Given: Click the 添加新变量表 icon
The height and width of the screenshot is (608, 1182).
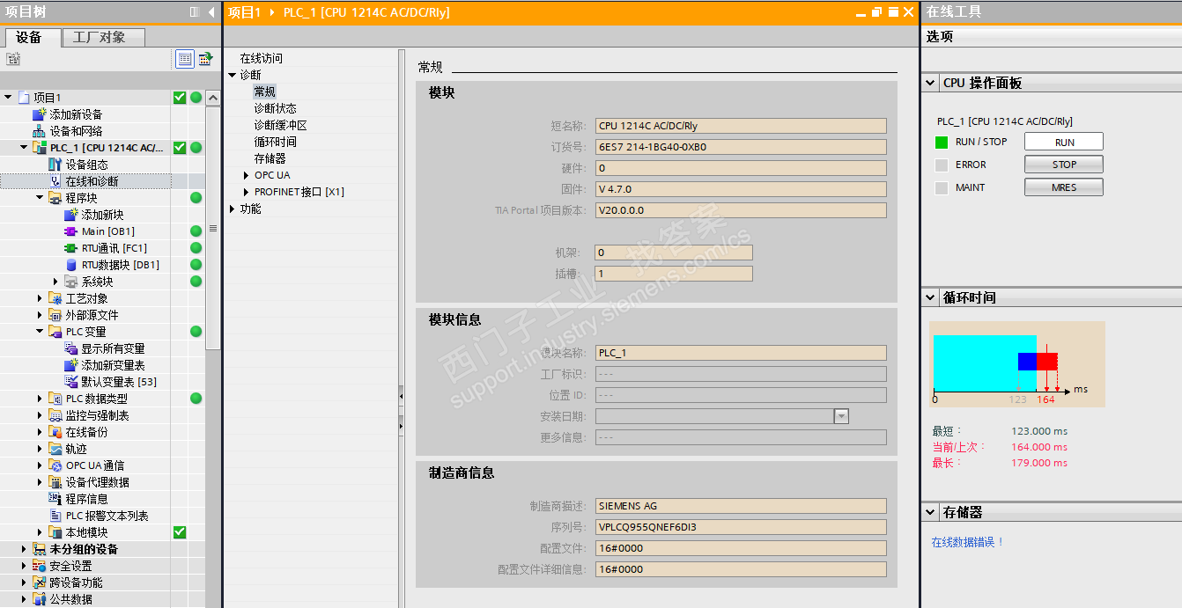Looking at the screenshot, I should click(x=71, y=365).
